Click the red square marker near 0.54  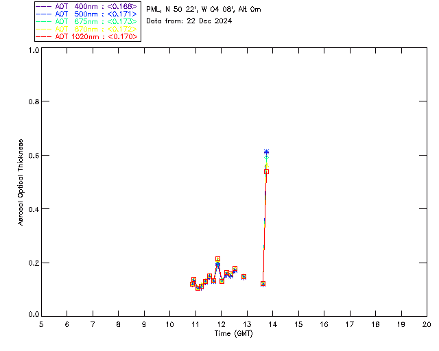[x=267, y=172]
